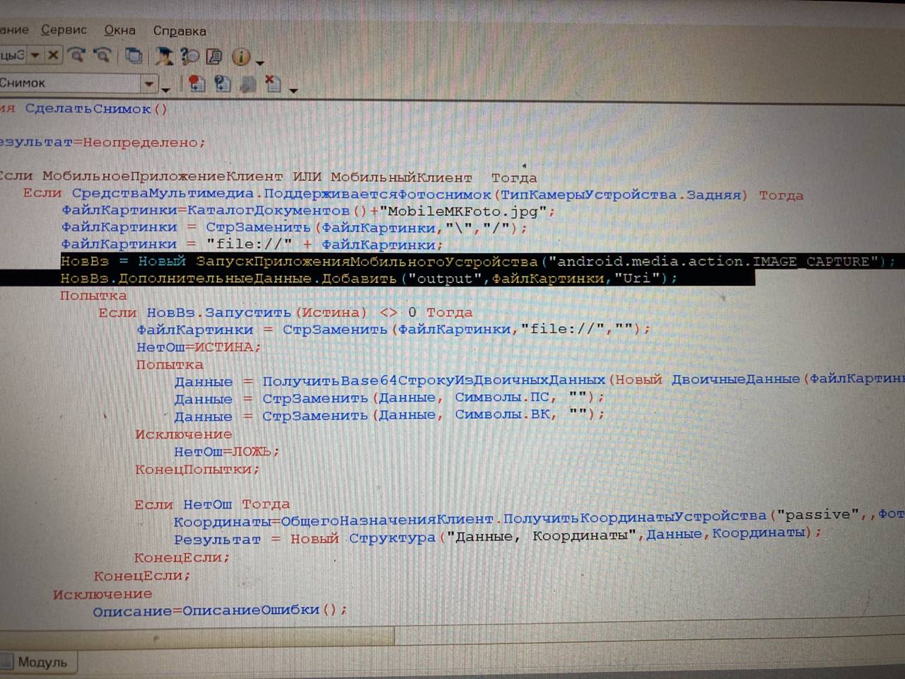905x679 pixels.
Task: Click the СделатьСнимок() function name
Action: click(x=96, y=109)
